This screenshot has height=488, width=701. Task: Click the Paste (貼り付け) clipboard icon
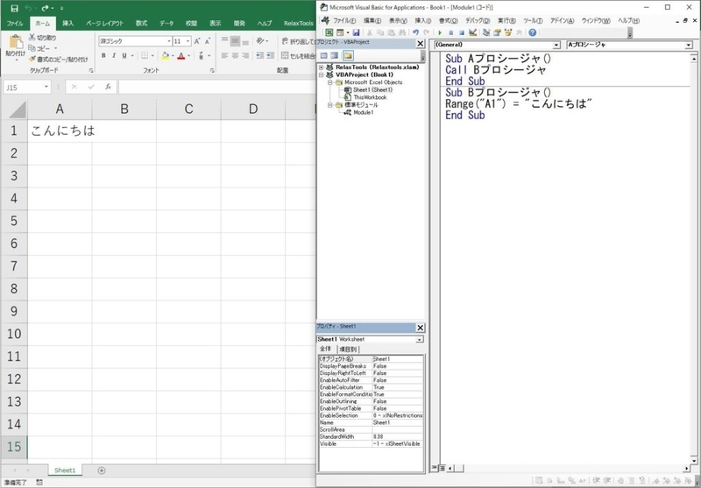tap(16, 42)
